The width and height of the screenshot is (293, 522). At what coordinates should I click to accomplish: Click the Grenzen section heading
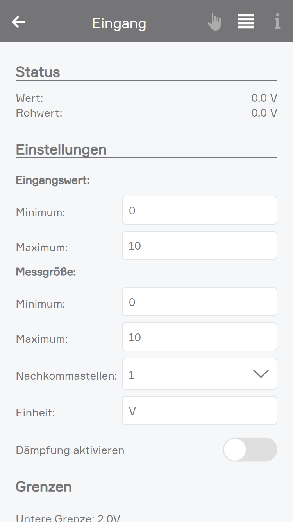pyautogui.click(x=44, y=487)
